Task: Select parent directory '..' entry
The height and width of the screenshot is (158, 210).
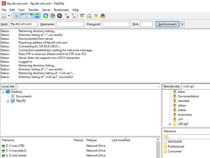Action: click(187, 137)
